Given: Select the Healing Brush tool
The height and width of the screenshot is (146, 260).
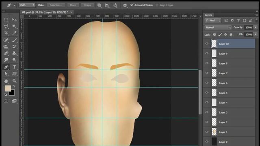Looking at the screenshot, I should tap(6, 40).
